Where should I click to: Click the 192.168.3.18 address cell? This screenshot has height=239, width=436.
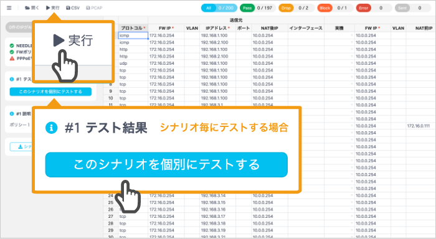click(218, 223)
